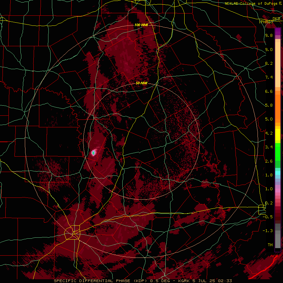Click the bright green segment of the color bar

278,152
